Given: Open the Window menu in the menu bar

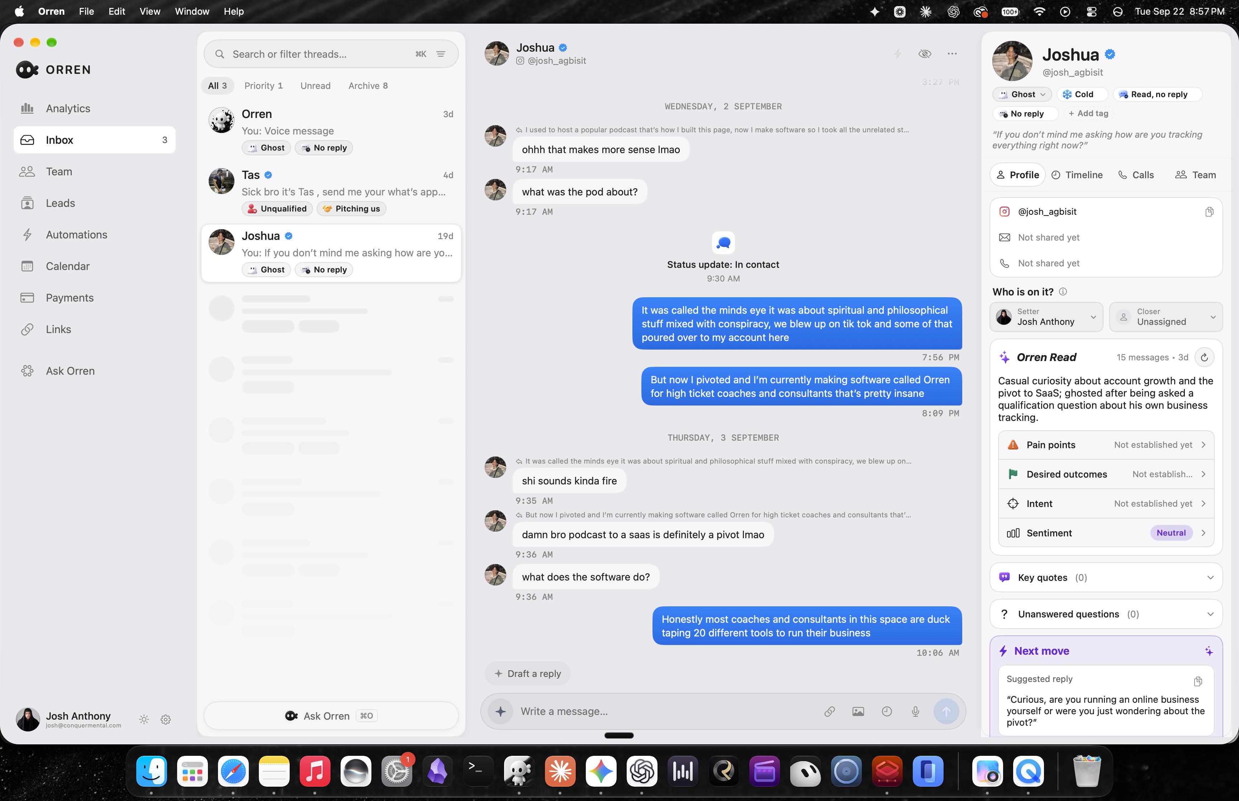Looking at the screenshot, I should [192, 11].
